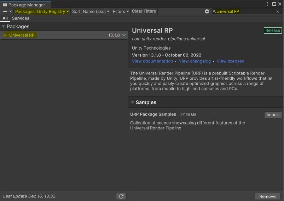Click the URP Package Samples title
This screenshot has width=284, height=201.
click(x=153, y=115)
